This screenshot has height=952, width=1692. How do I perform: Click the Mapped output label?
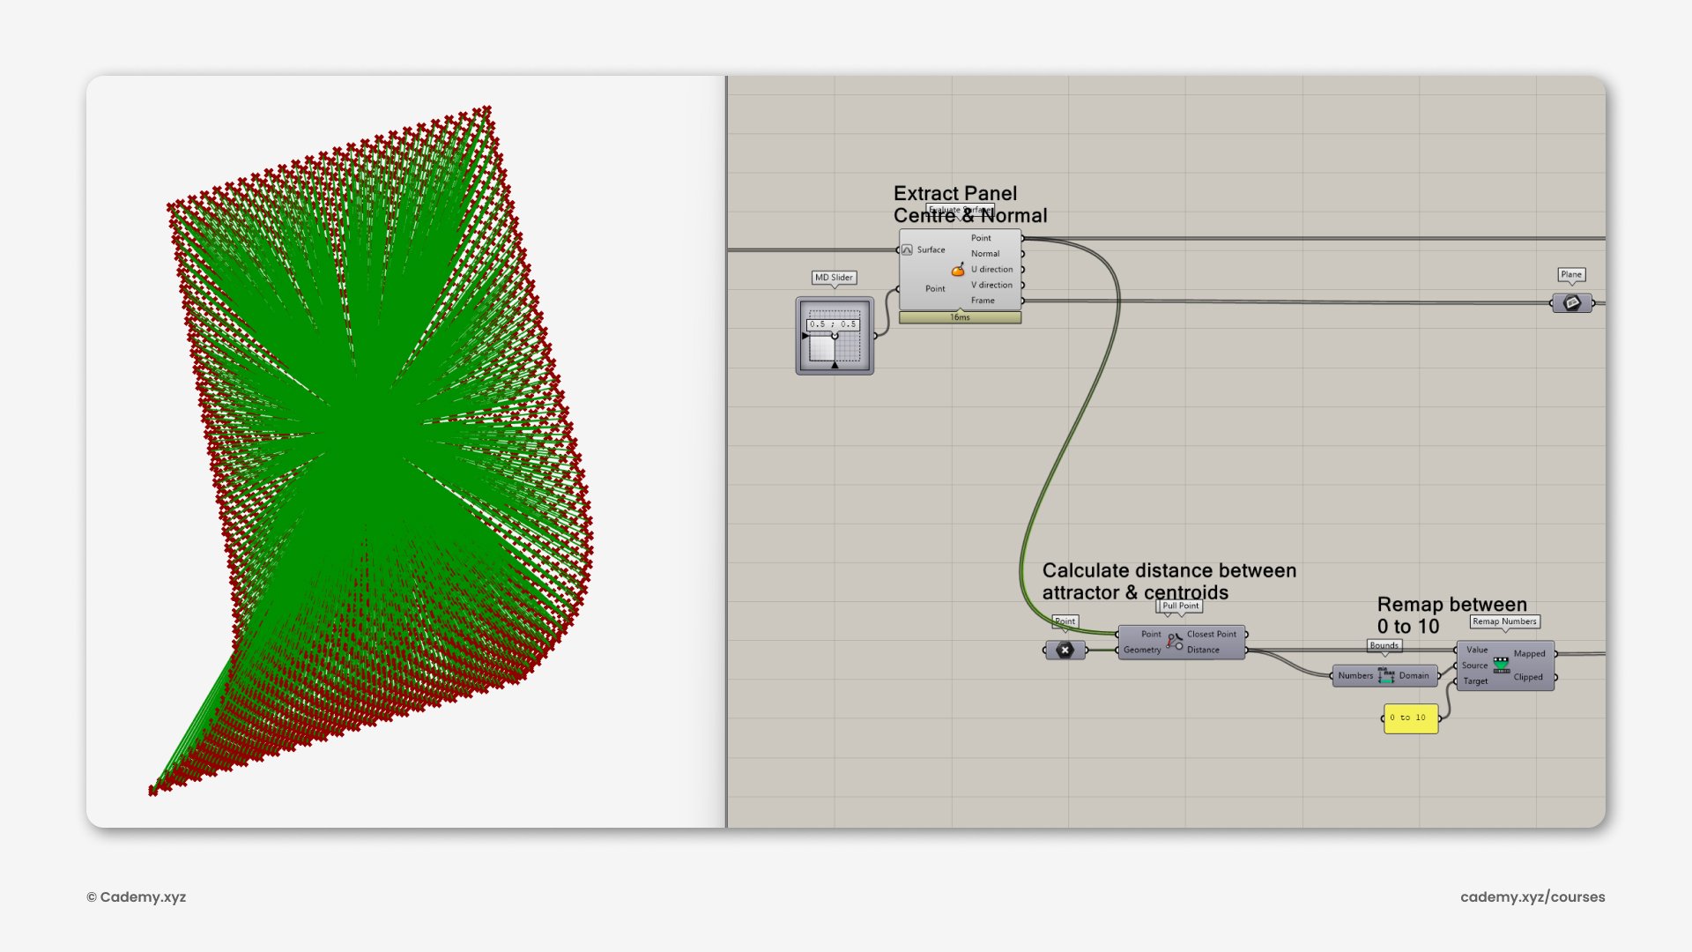coord(1529,654)
